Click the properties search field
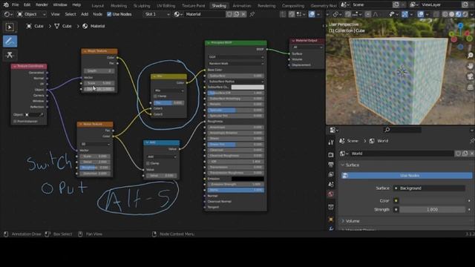This screenshot has width=475, height=267. [x=402, y=130]
